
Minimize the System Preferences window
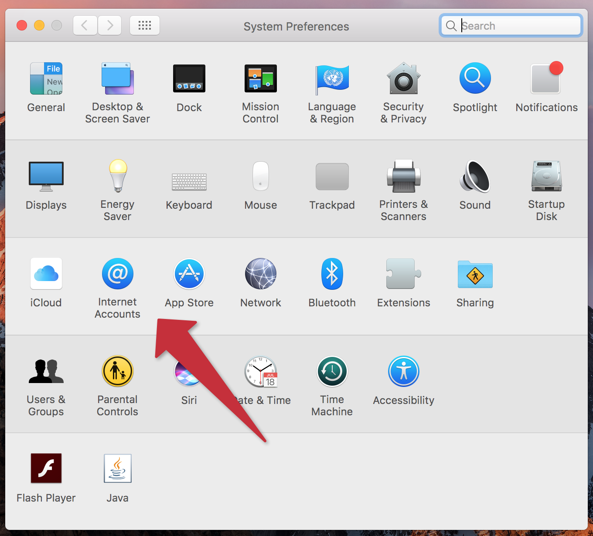(x=39, y=25)
